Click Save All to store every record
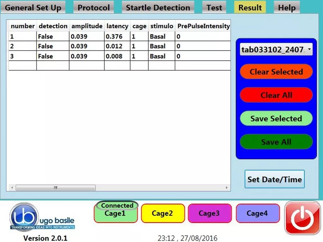Viewport: 323px width, 242px height. click(x=276, y=142)
